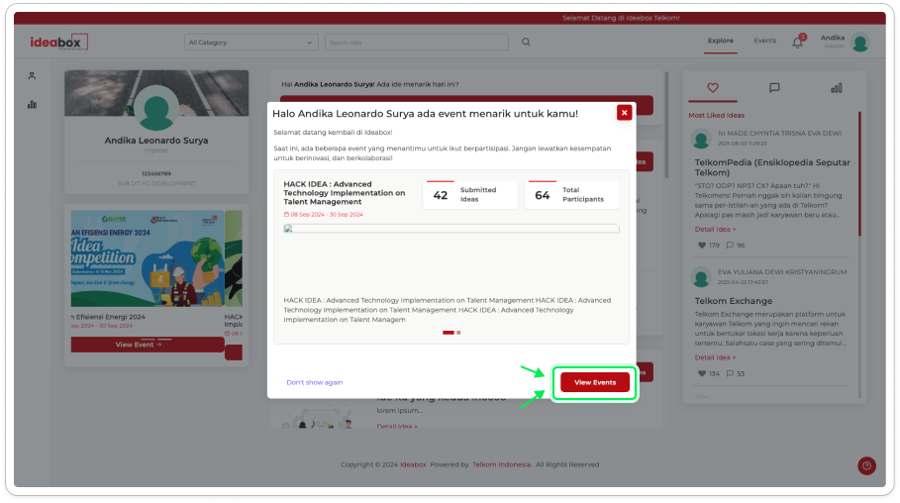
Task: Select first carousel indicator in popup
Action: [449, 333]
